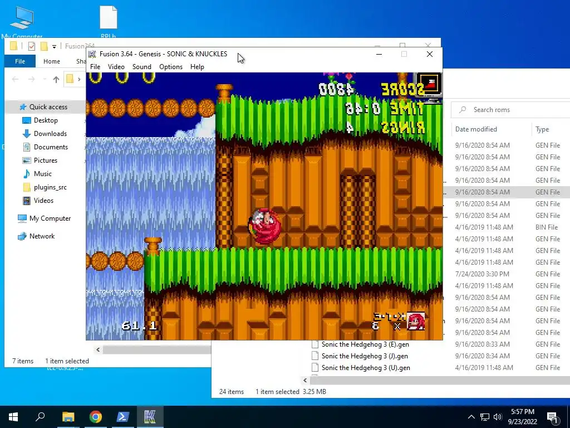The width and height of the screenshot is (570, 428).
Task: Click the Music note icon
Action: [27, 174]
